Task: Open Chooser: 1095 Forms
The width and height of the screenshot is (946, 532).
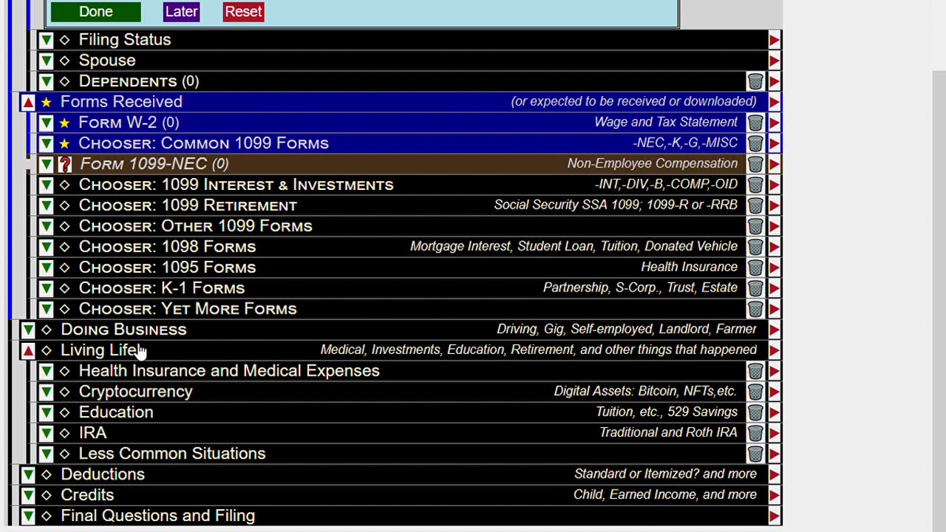Action: point(167,267)
